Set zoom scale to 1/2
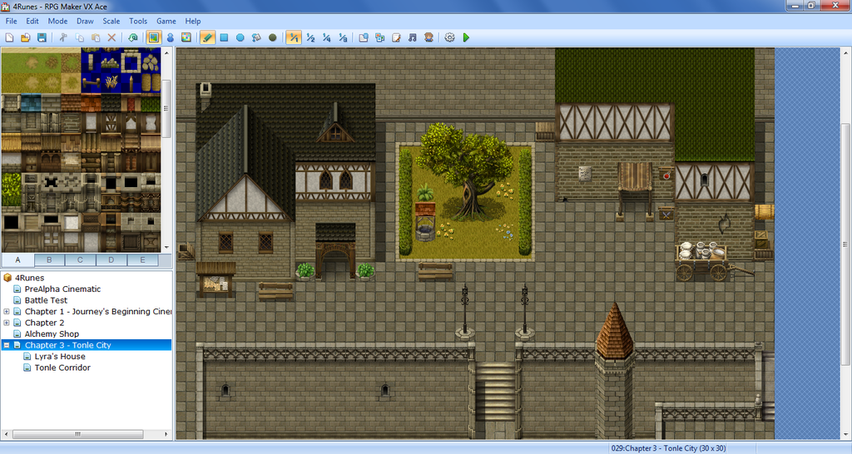 (x=310, y=37)
